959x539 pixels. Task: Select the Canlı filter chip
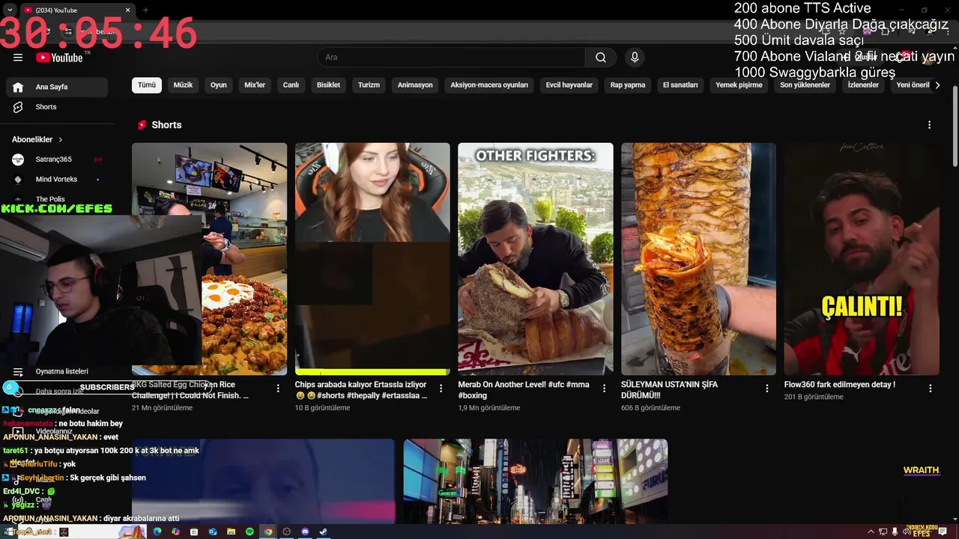pos(291,85)
